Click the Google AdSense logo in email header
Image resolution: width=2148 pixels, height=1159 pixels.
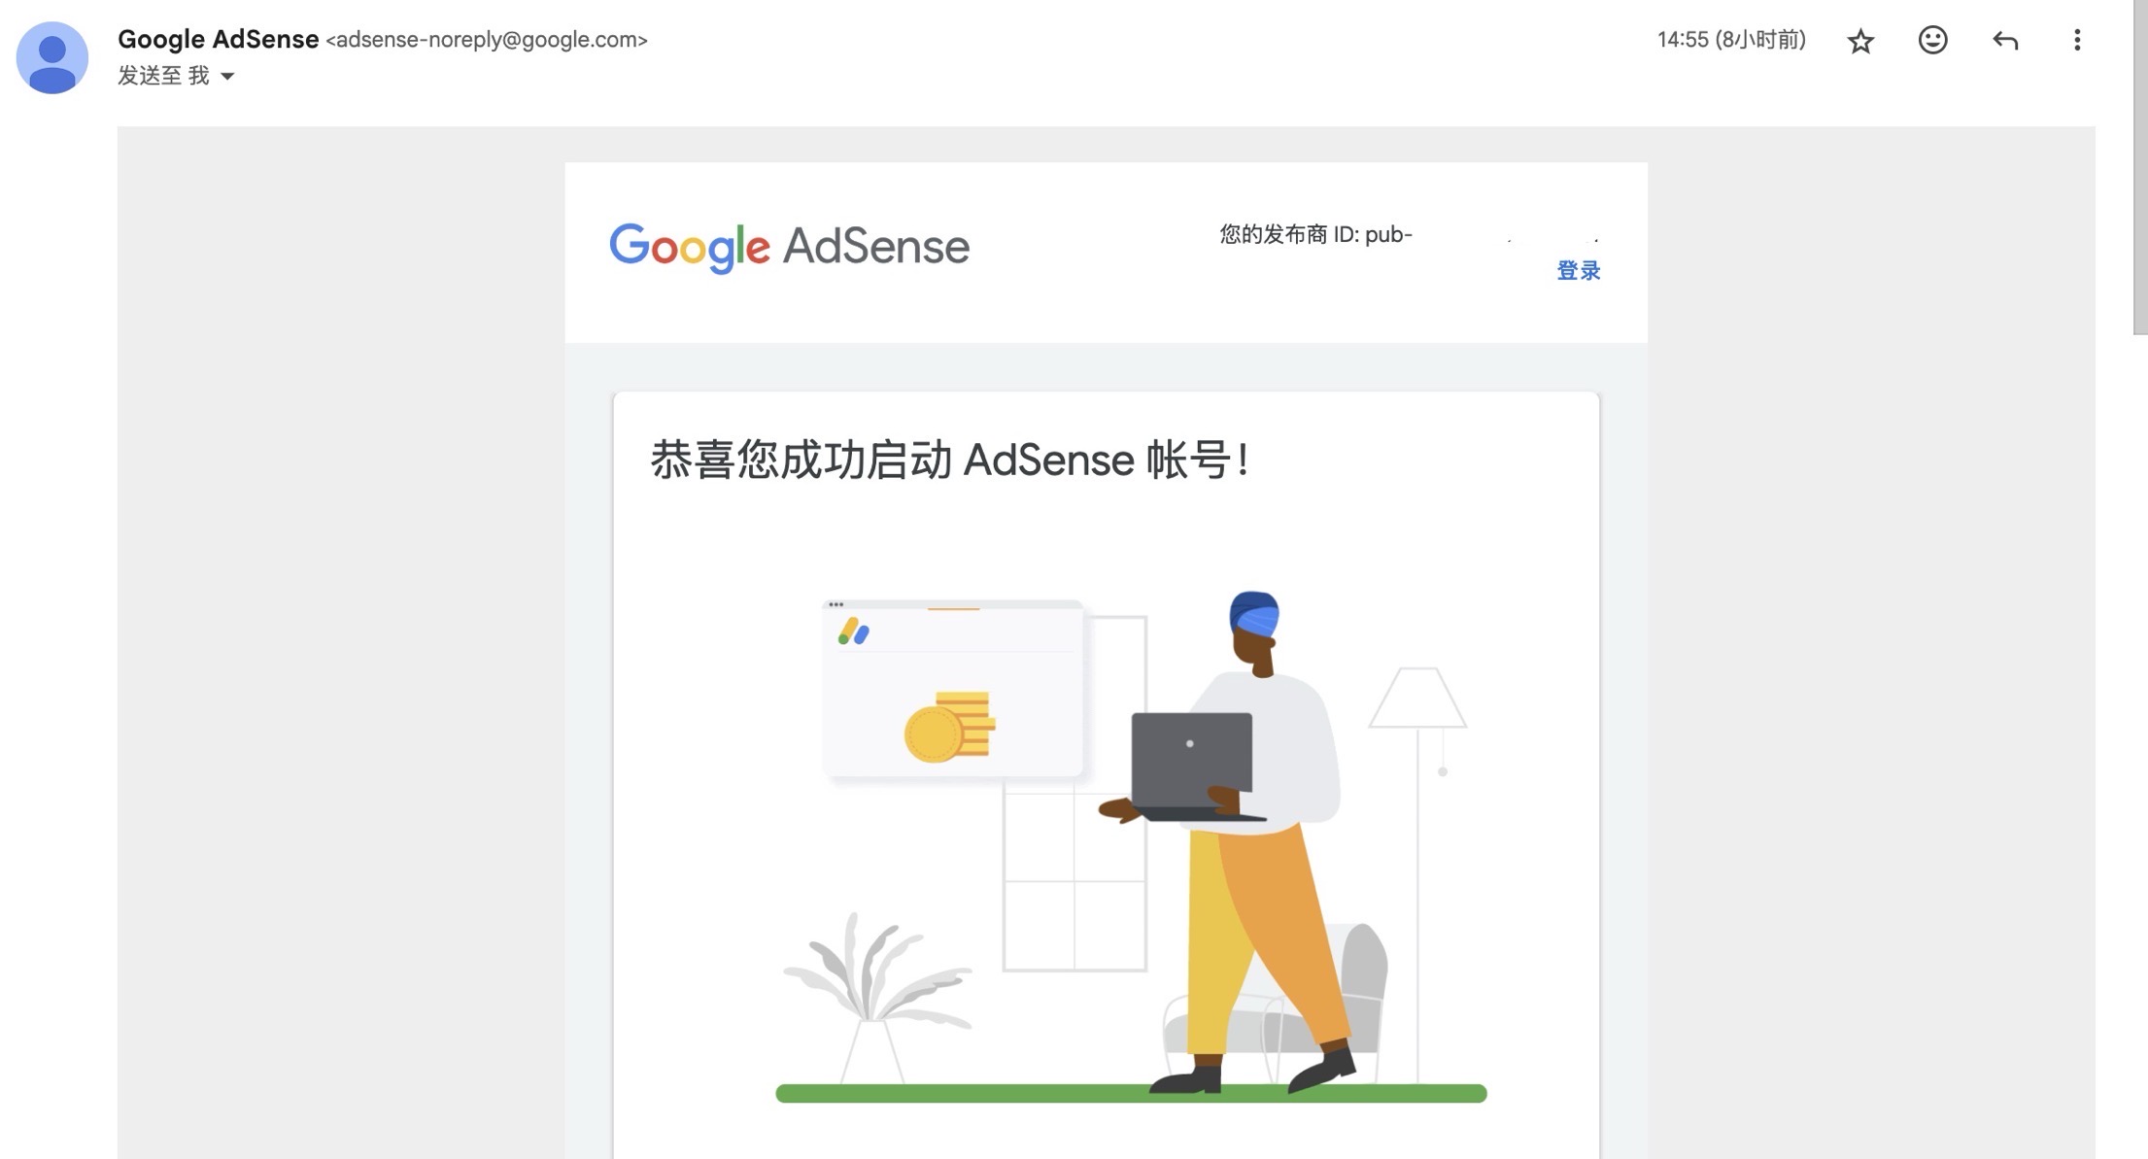[x=789, y=247]
